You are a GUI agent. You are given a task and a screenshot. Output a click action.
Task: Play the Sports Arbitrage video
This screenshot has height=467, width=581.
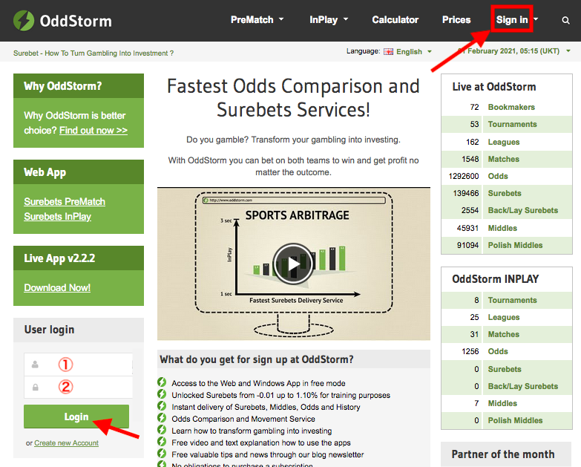[x=293, y=264]
